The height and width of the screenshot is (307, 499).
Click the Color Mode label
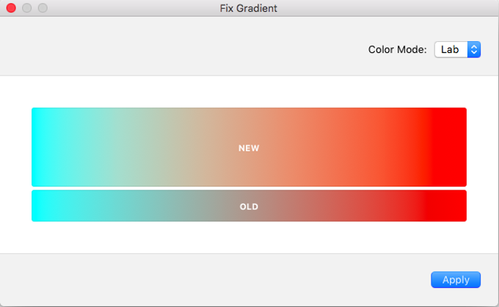click(397, 49)
